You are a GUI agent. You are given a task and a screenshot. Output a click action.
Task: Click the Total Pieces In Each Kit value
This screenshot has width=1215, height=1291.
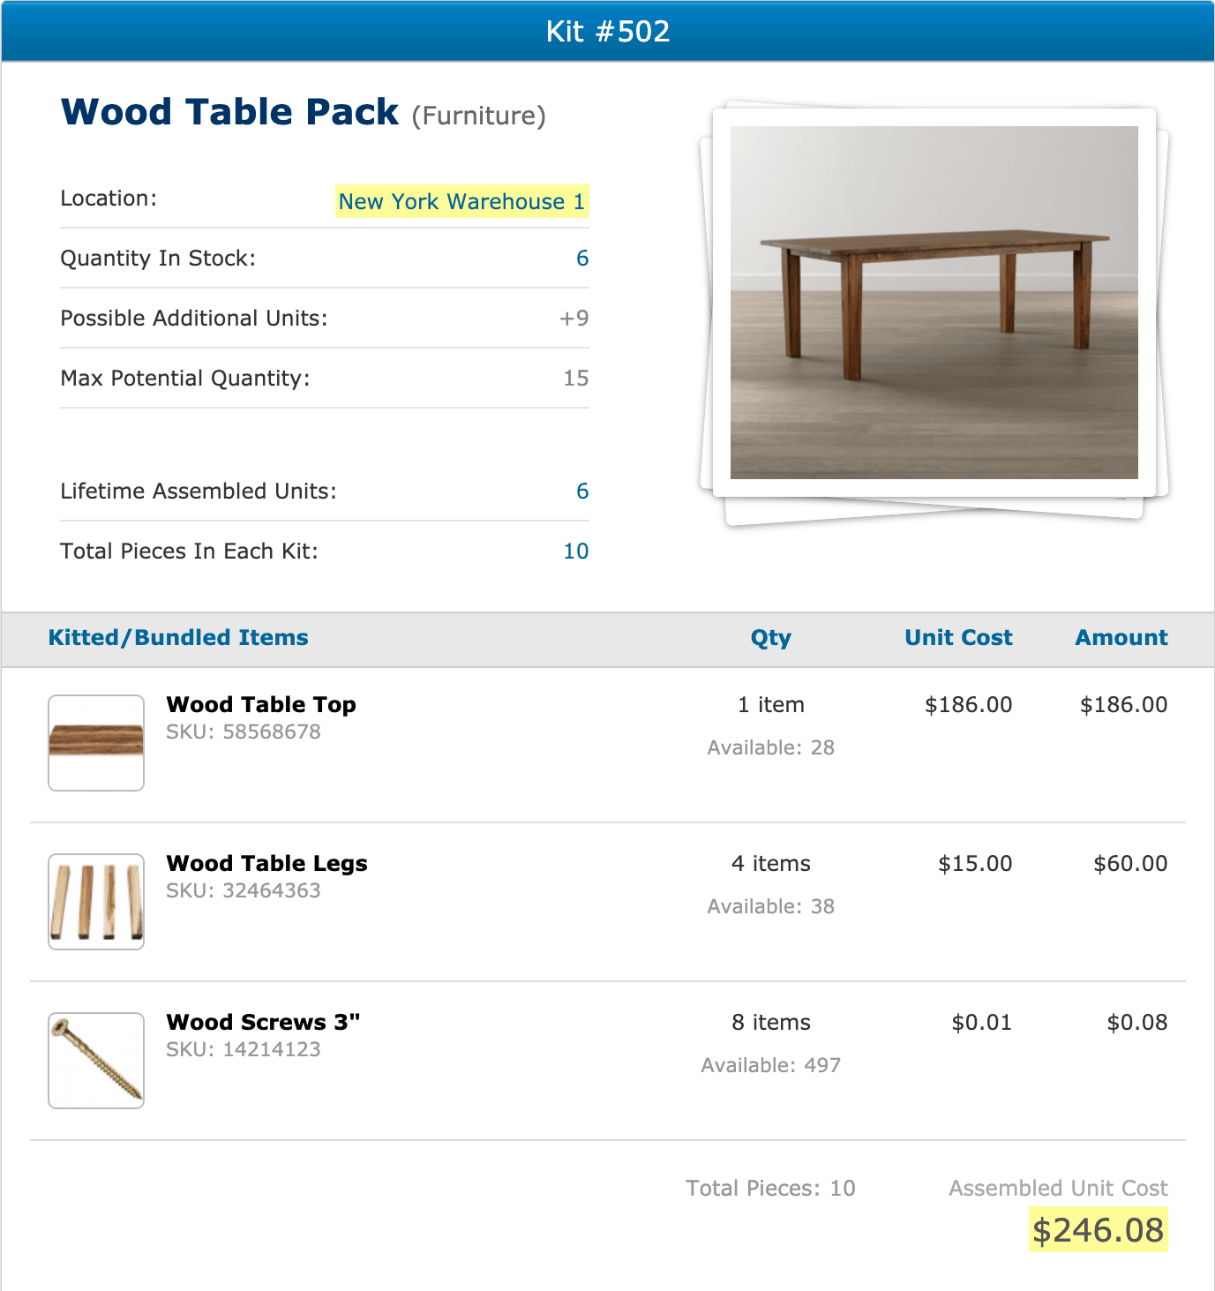(x=575, y=552)
